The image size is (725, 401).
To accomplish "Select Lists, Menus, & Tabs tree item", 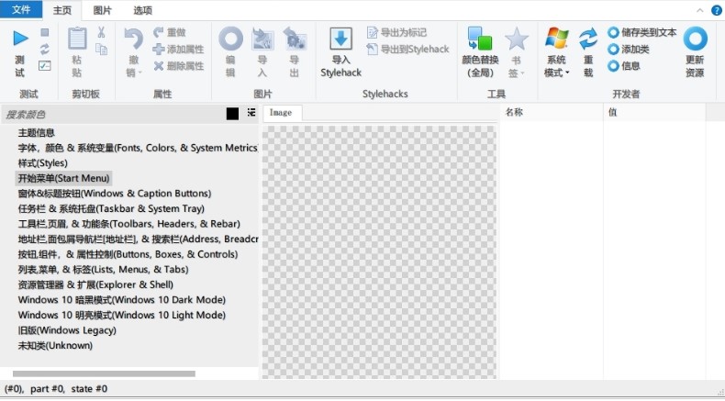I will (104, 270).
